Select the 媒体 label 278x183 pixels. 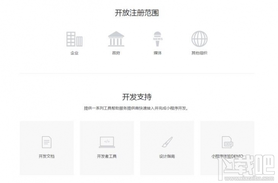[x=158, y=53]
